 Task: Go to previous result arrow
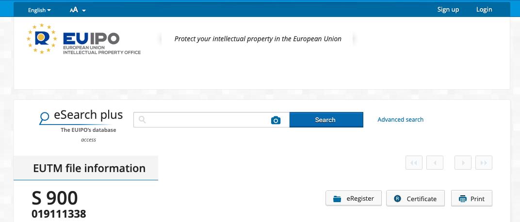pyautogui.click(x=435, y=163)
